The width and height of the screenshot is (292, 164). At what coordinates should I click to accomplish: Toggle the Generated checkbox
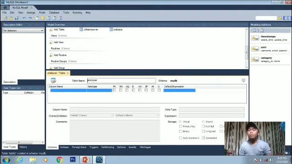203,138
